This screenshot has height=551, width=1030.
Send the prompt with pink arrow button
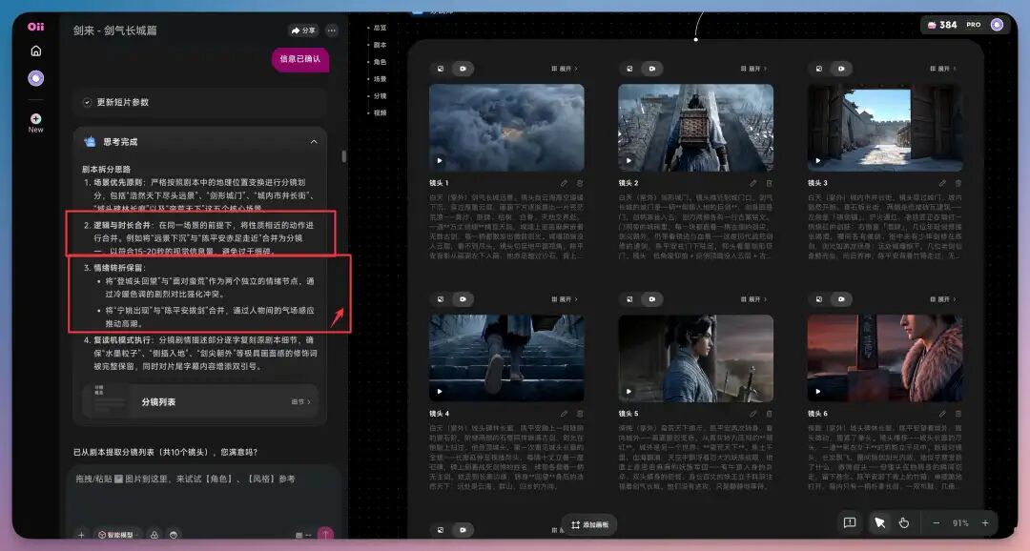pos(325,534)
